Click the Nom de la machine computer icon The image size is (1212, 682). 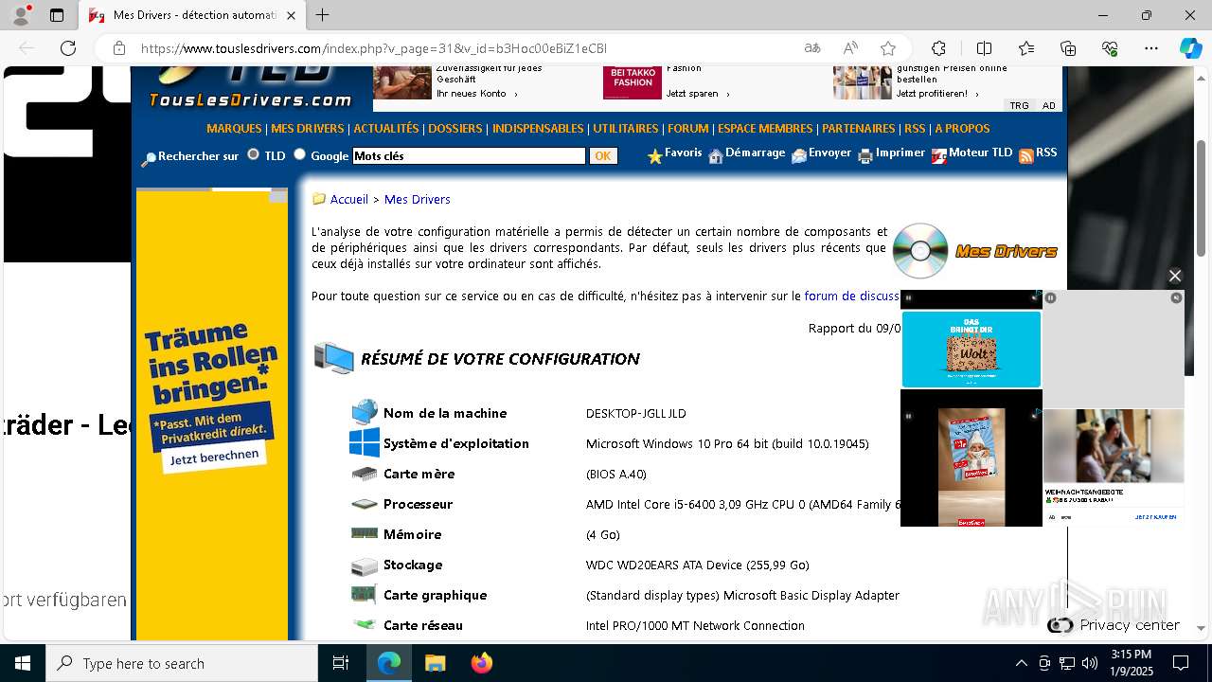point(365,412)
